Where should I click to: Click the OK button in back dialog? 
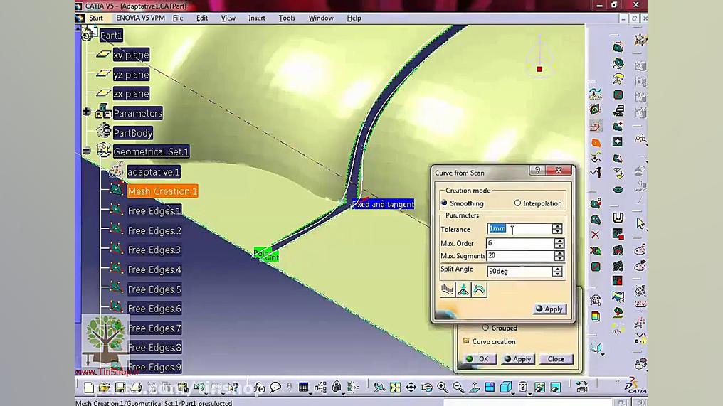(x=479, y=359)
